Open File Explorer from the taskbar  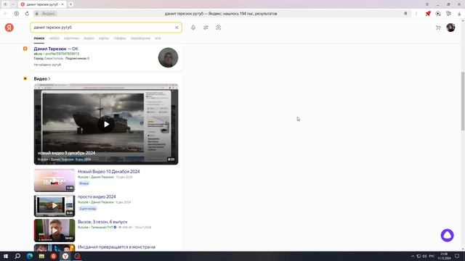click(x=41, y=256)
